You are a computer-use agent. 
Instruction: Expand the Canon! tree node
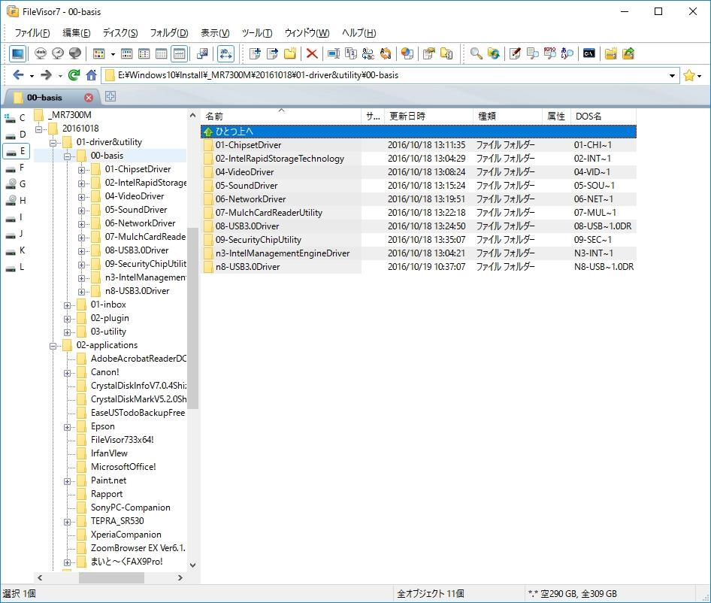click(x=67, y=373)
